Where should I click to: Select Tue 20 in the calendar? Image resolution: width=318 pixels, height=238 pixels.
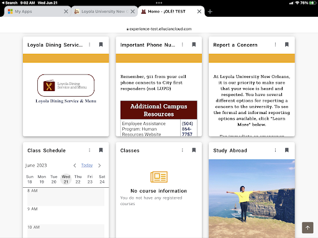click(x=53, y=179)
